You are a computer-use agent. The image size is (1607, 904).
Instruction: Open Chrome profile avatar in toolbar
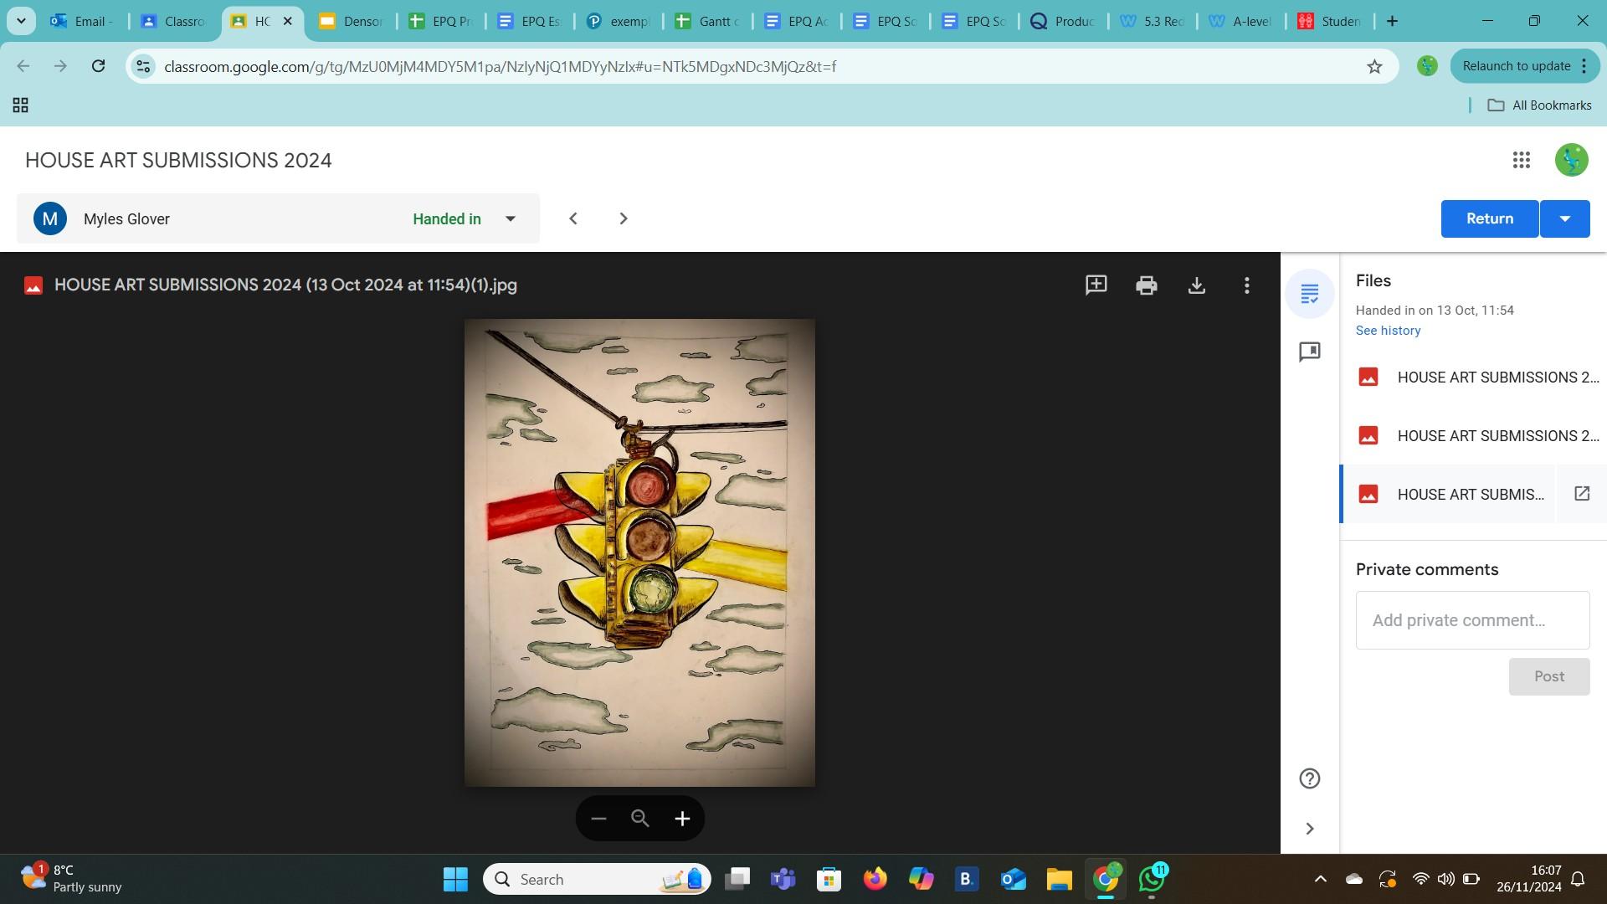1427,66
